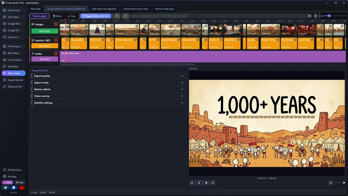Expand the Video overlay section

[108, 96]
